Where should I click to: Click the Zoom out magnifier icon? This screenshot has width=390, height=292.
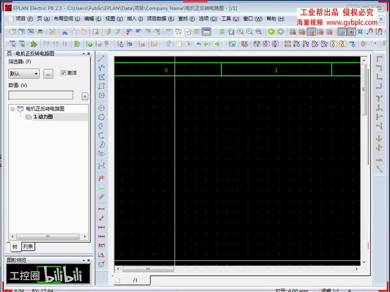click(249, 32)
